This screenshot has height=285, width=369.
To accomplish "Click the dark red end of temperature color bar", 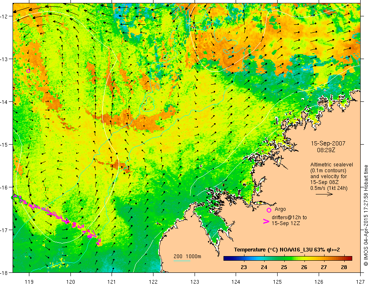I will (349, 259).
